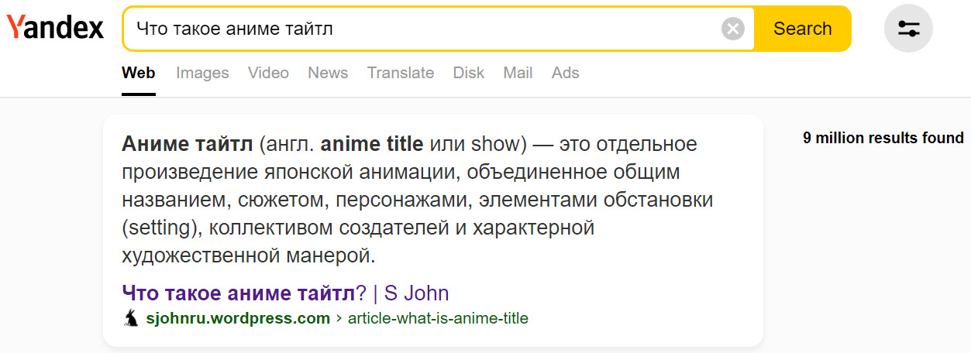This screenshot has height=353, width=971.
Task: Open search settings filter icon
Action: [x=908, y=29]
